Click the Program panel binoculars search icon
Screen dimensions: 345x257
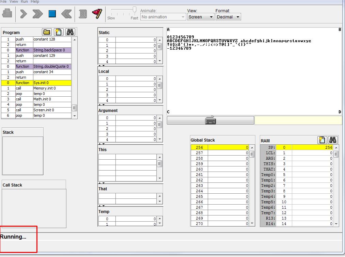[x=70, y=32]
